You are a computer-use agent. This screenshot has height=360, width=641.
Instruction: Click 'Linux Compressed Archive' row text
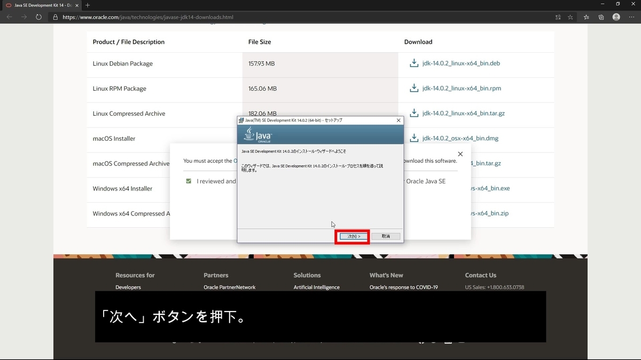click(x=129, y=114)
